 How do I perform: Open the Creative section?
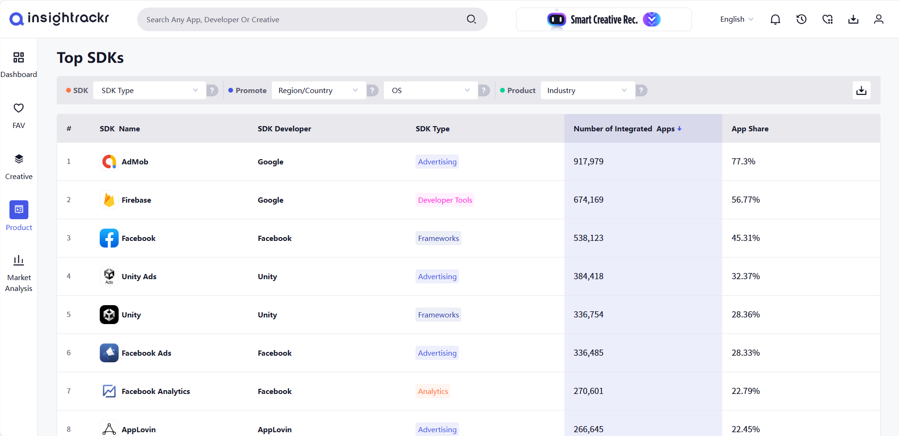pos(18,166)
